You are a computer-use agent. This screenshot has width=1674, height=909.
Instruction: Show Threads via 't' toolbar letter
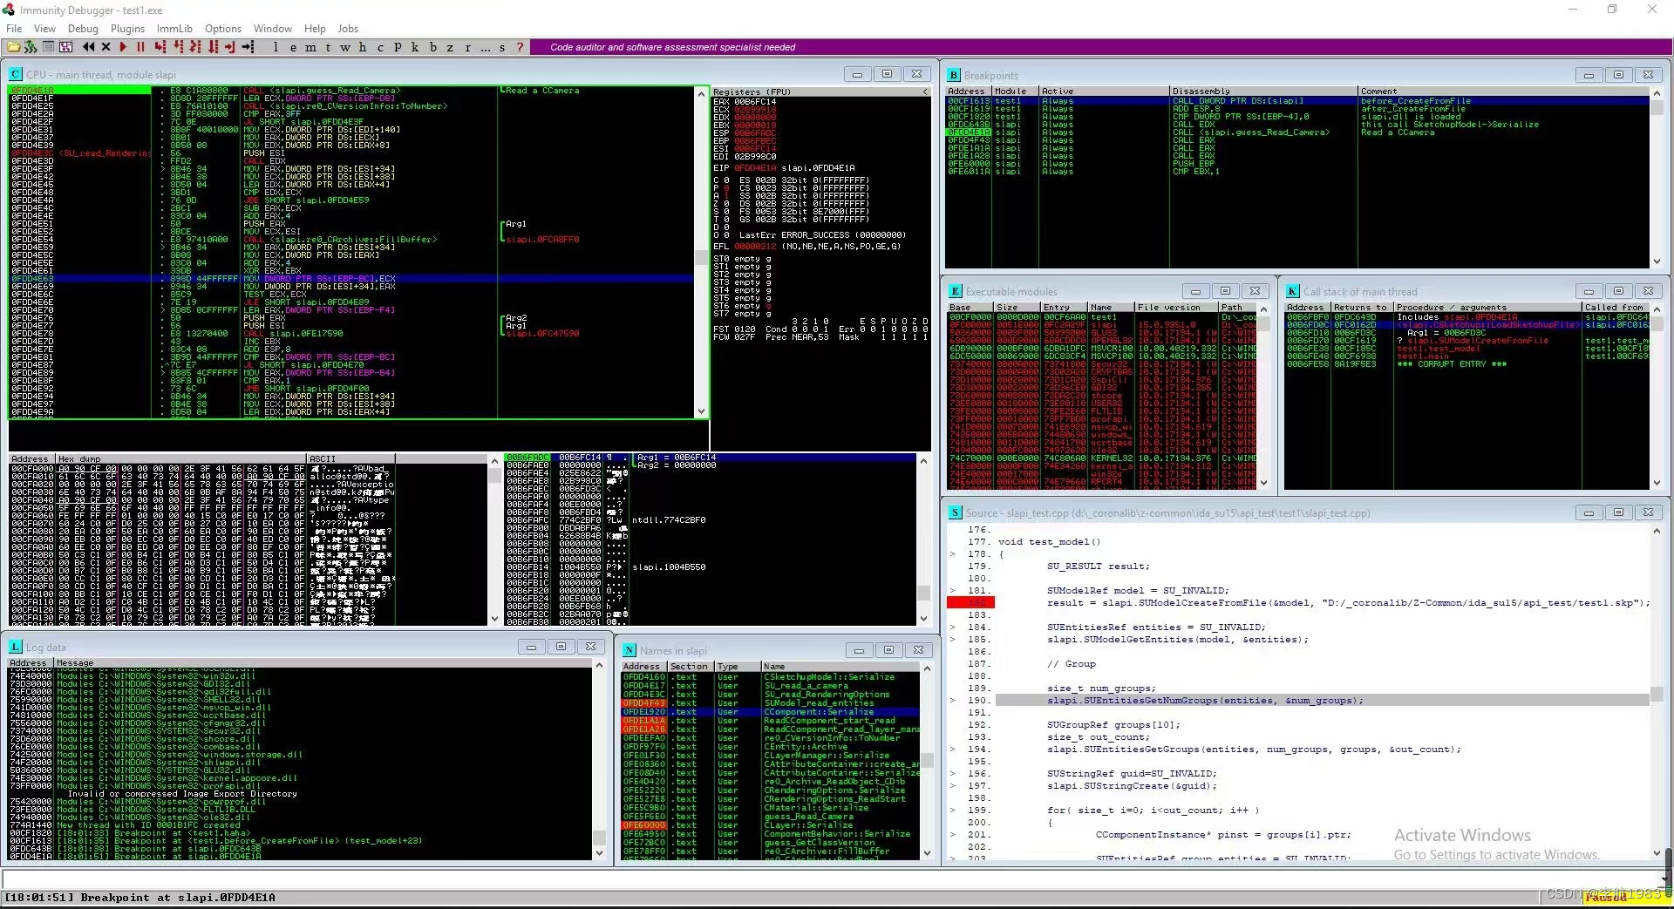point(328,47)
